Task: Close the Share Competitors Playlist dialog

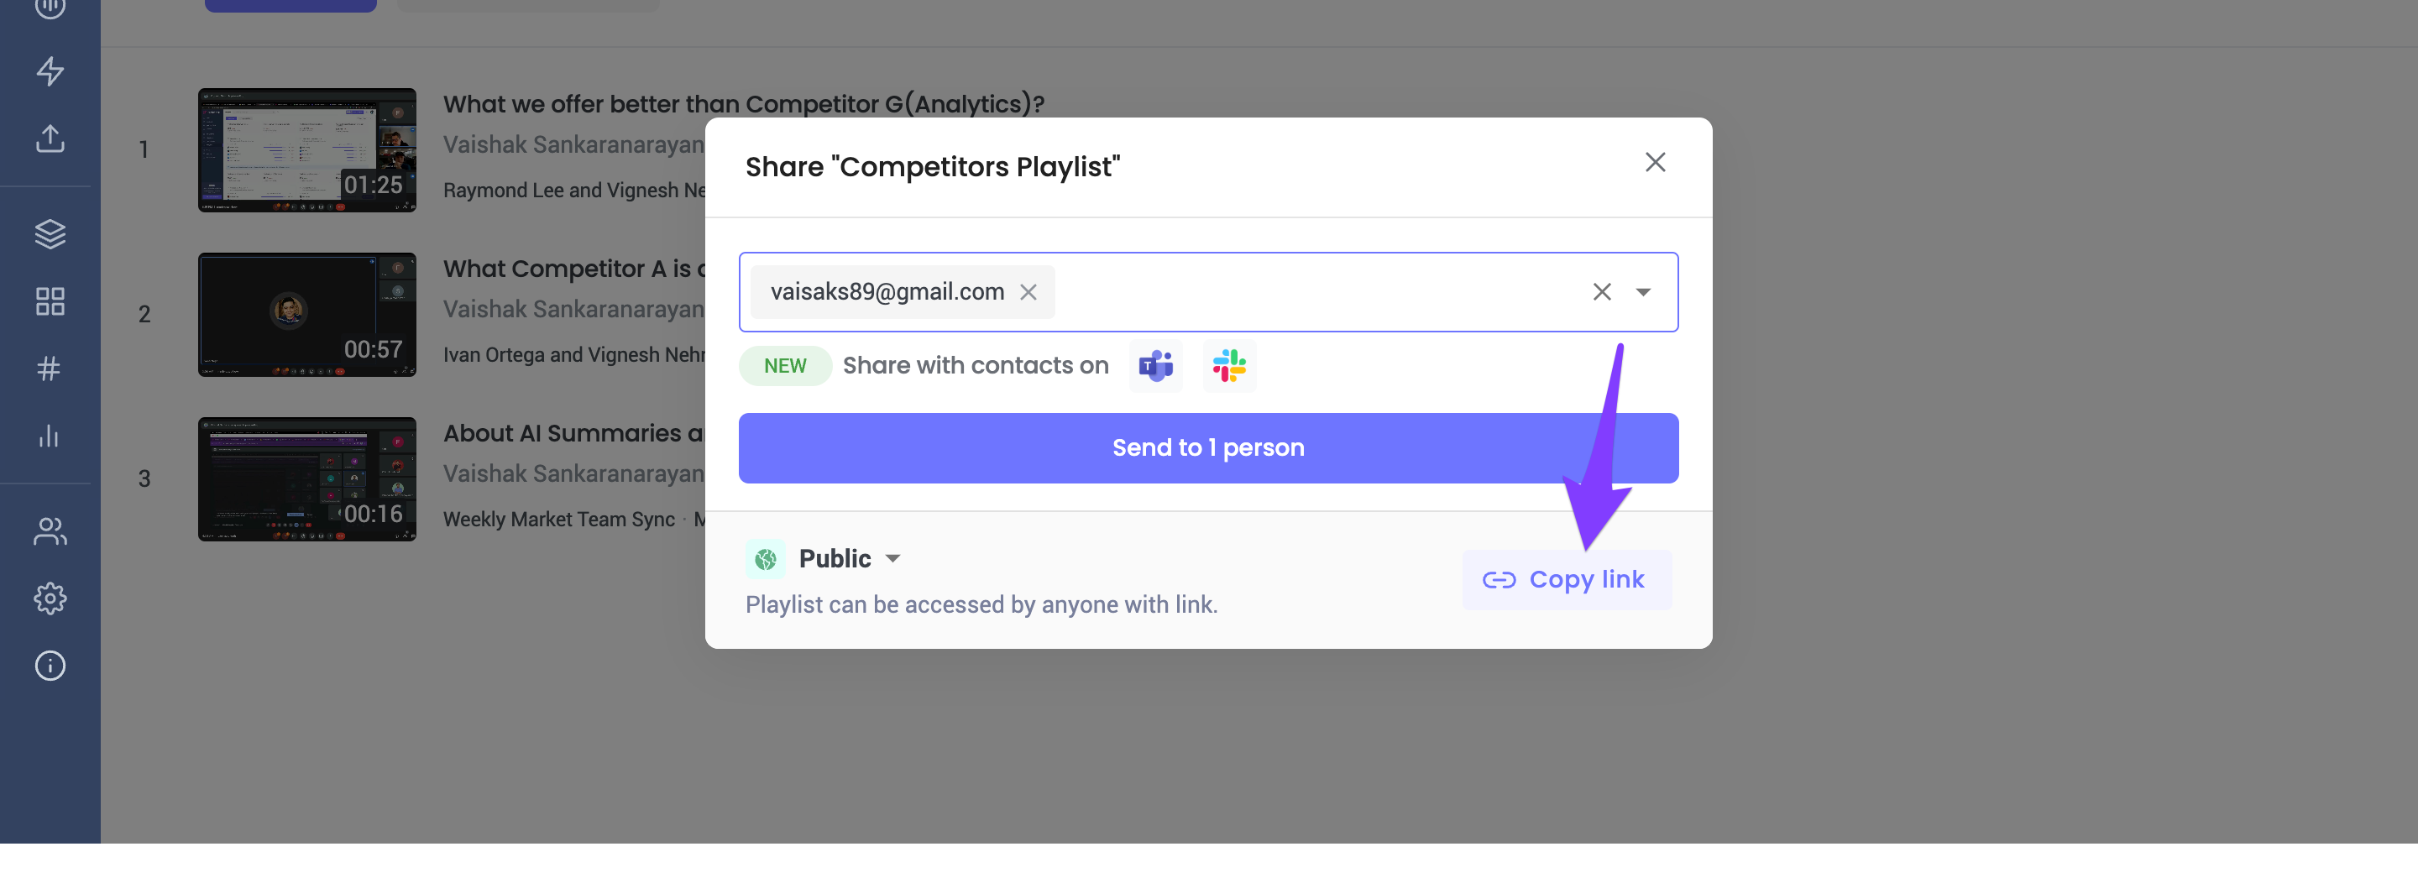Action: pyautogui.click(x=1655, y=163)
